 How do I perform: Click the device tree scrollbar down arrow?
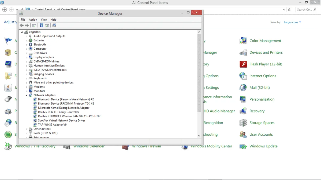pyautogui.click(x=199, y=136)
